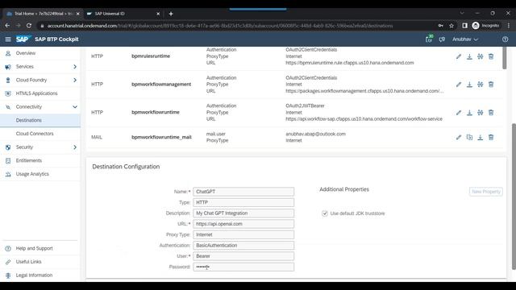Screen dimensions: 516x290
Task: Click the New Property button
Action: 485,192
